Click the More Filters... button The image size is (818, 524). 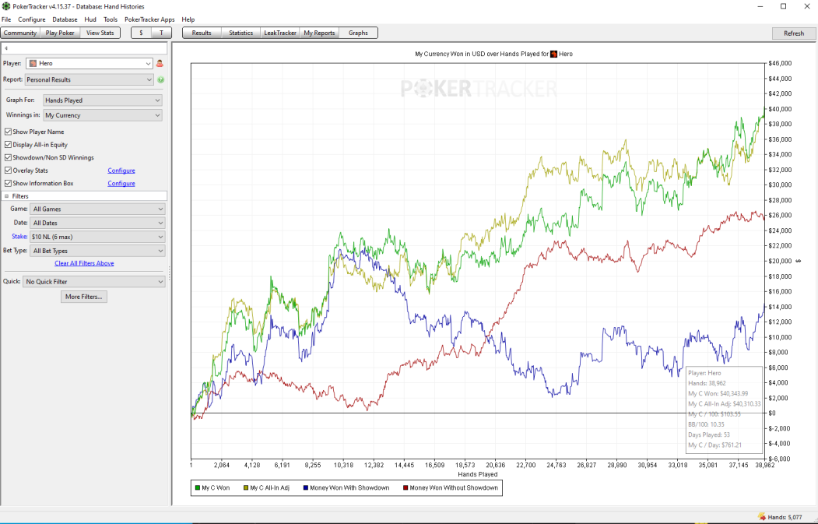tap(84, 297)
